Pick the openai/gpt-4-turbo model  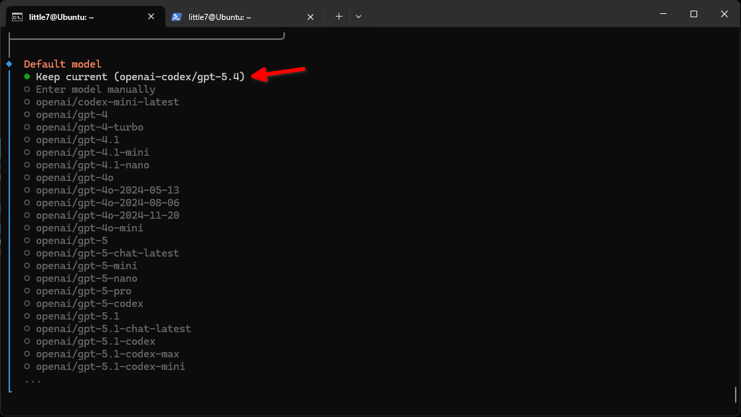[x=89, y=127]
